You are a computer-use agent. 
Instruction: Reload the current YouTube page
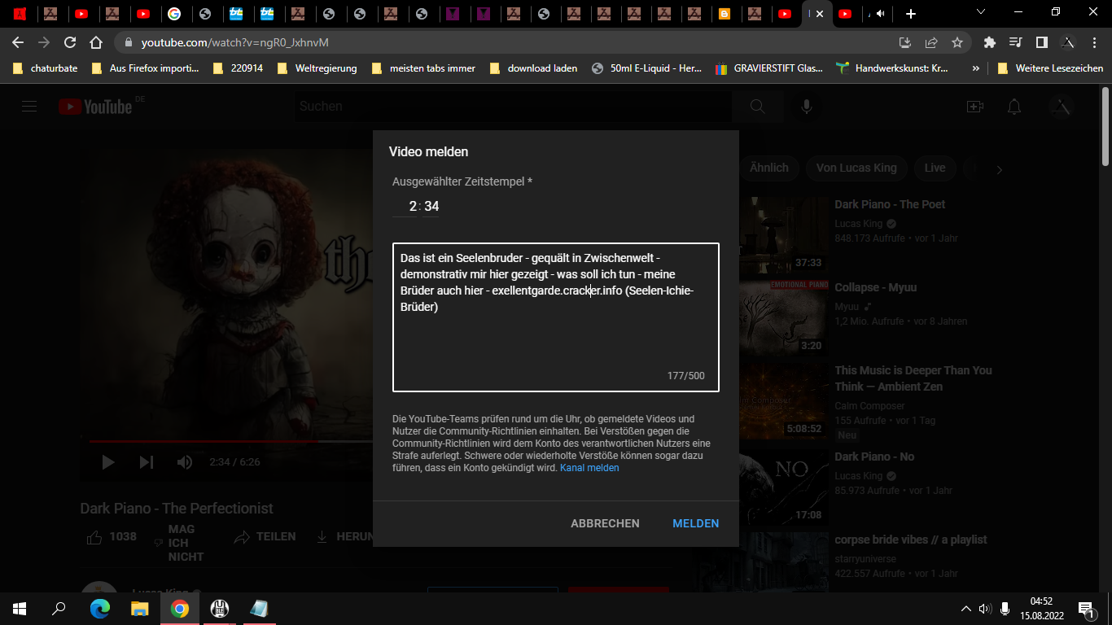click(x=70, y=42)
